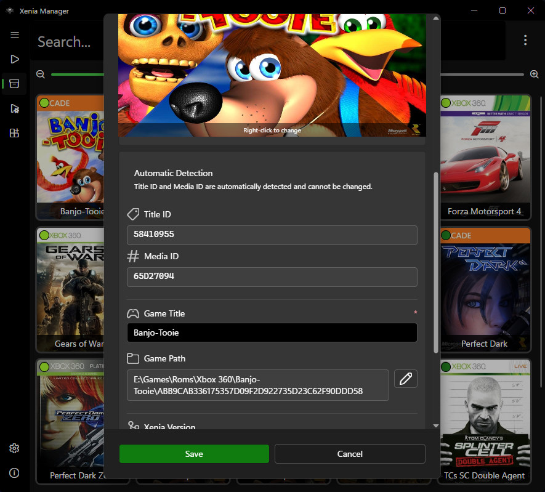Image resolution: width=545 pixels, height=492 pixels.
Task: Cancel editing the game details
Action: pyautogui.click(x=350, y=454)
